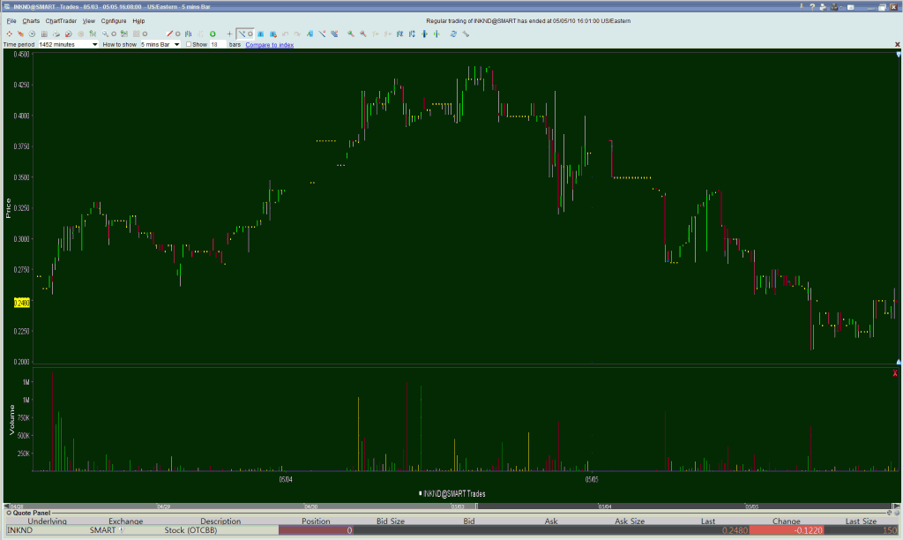Click the magnifying glass zoom icon

(x=105, y=34)
